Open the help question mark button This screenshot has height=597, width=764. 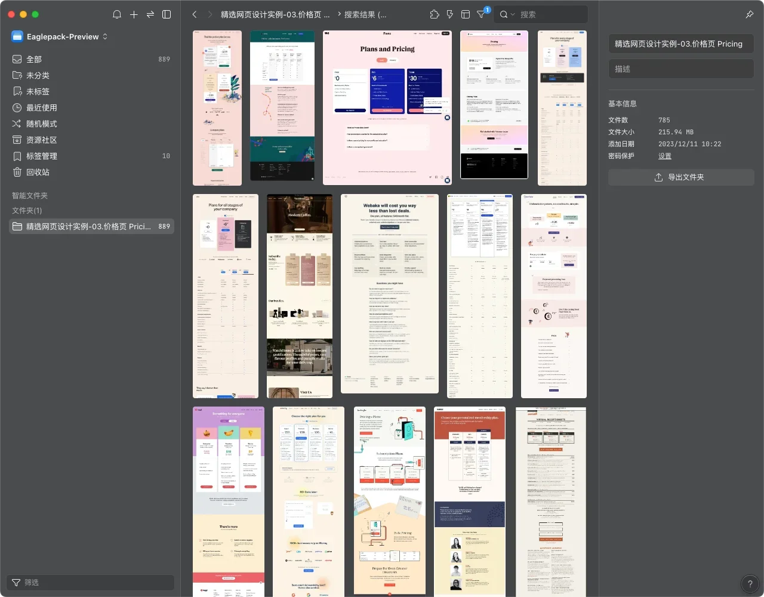[x=750, y=583]
